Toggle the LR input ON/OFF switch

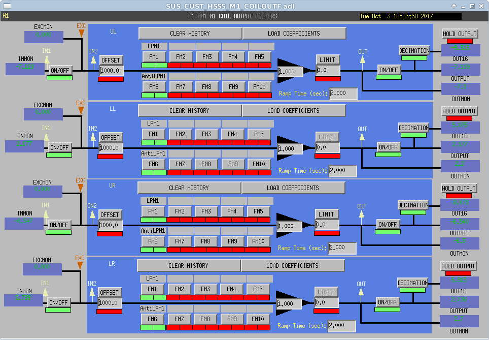(x=58, y=302)
